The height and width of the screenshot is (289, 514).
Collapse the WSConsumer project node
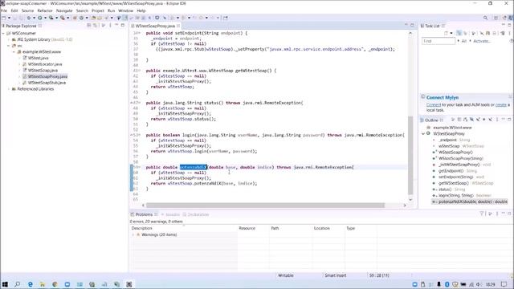tap(3, 33)
